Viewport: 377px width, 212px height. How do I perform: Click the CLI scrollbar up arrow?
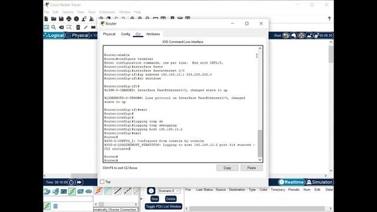pyautogui.click(x=260, y=48)
